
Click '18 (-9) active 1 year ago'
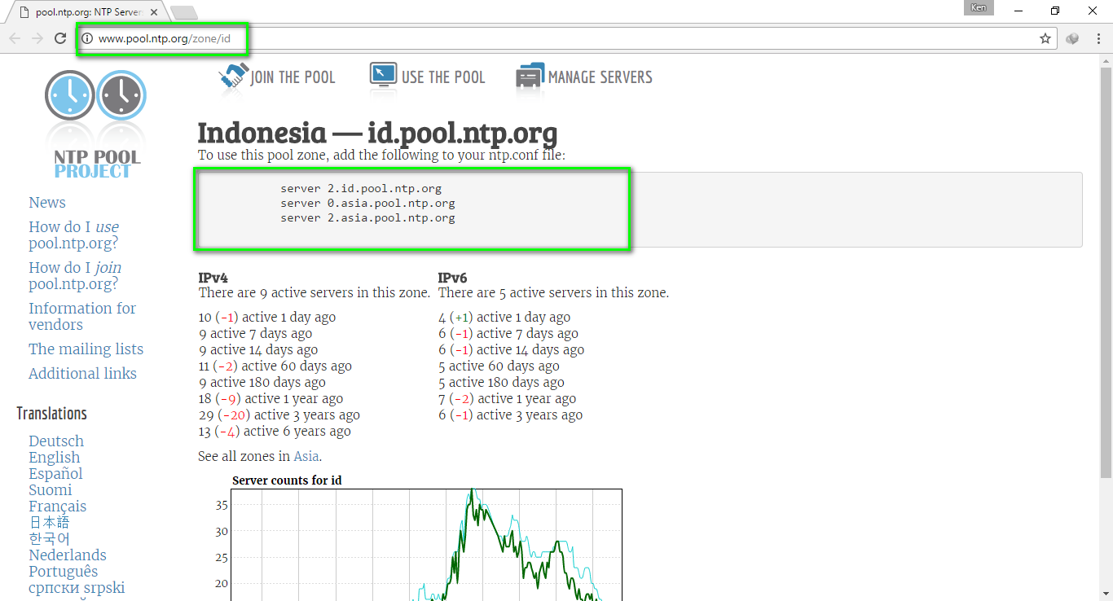click(271, 399)
